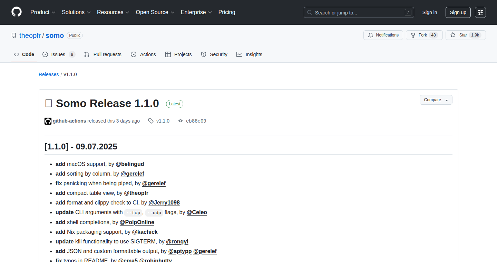
Task: Click the 1.9k star count
Action: (x=475, y=35)
